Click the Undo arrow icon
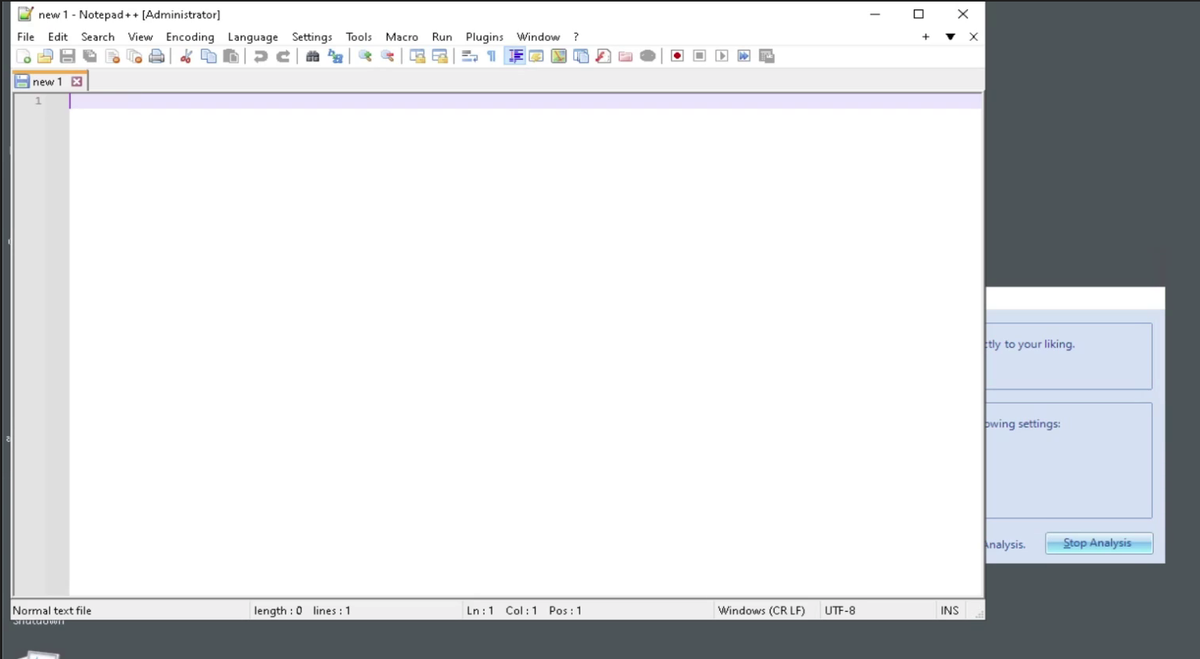1200x659 pixels. (x=260, y=56)
